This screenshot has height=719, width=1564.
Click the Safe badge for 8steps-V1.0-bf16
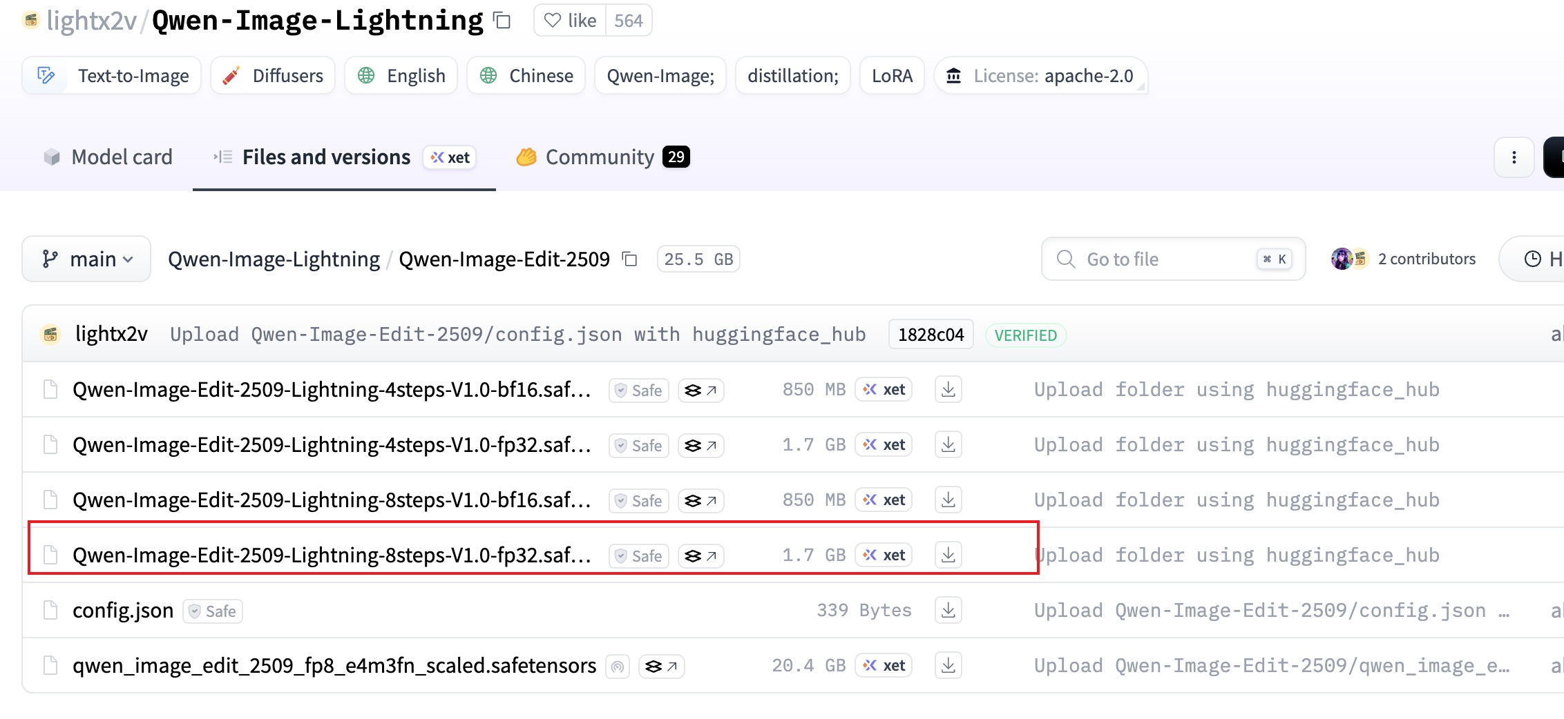[639, 500]
